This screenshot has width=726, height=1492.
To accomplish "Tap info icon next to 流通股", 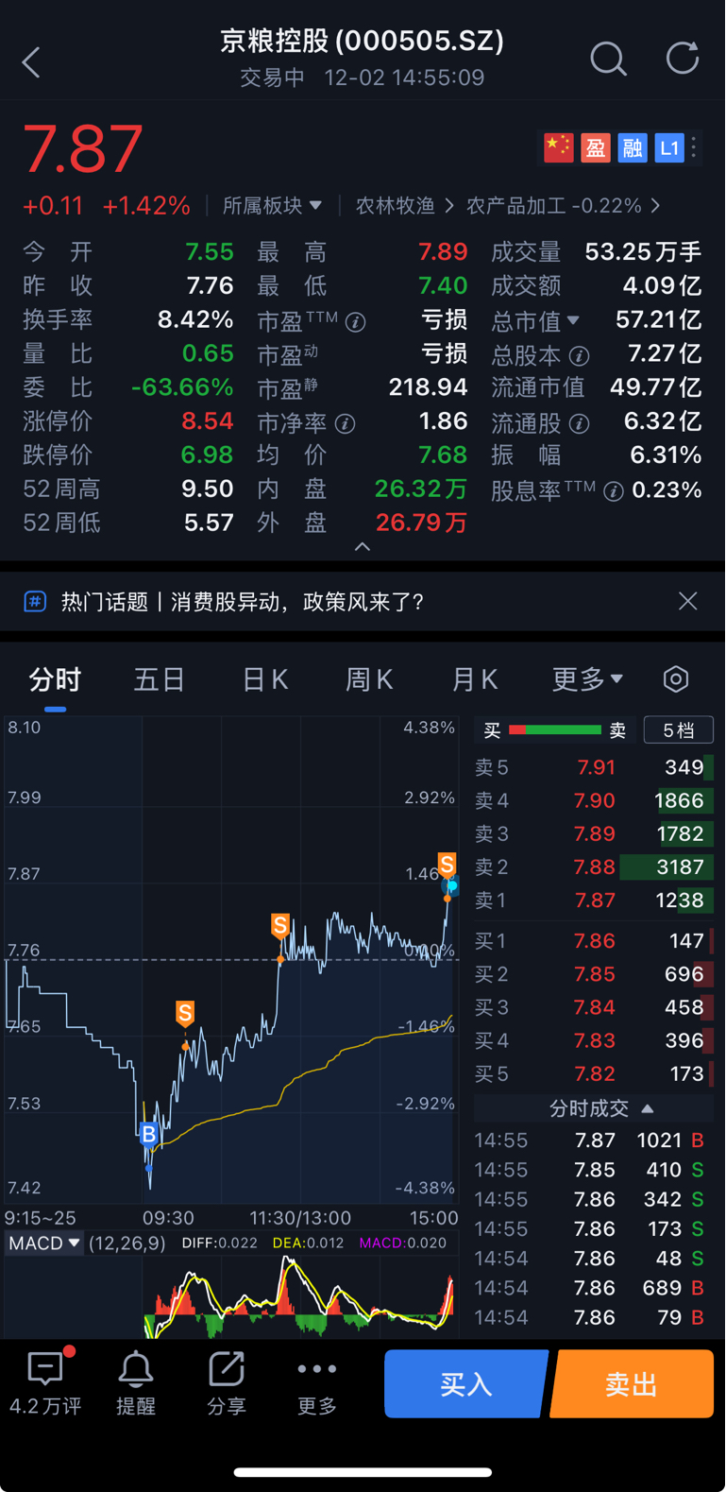I will point(580,423).
